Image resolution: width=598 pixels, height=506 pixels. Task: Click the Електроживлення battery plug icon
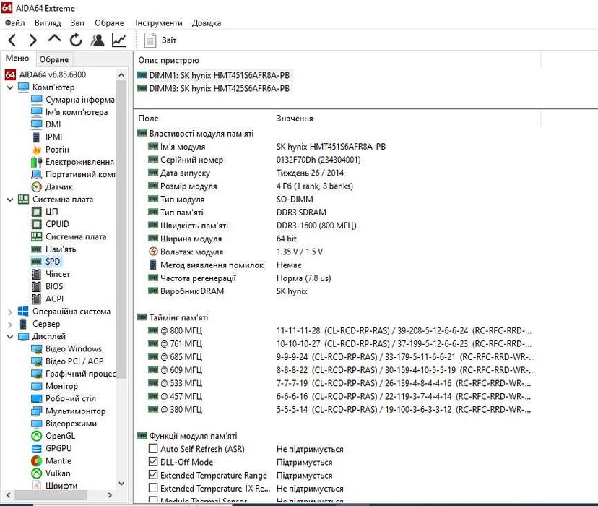37,162
